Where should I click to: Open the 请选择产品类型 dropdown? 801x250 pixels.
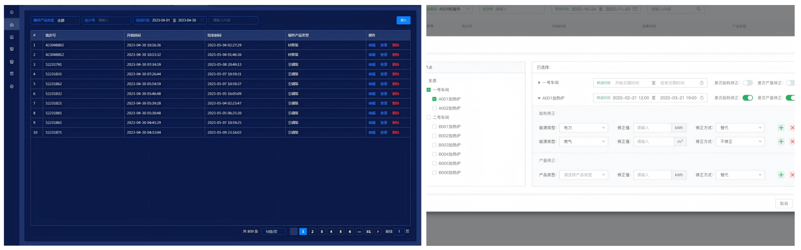pos(584,175)
